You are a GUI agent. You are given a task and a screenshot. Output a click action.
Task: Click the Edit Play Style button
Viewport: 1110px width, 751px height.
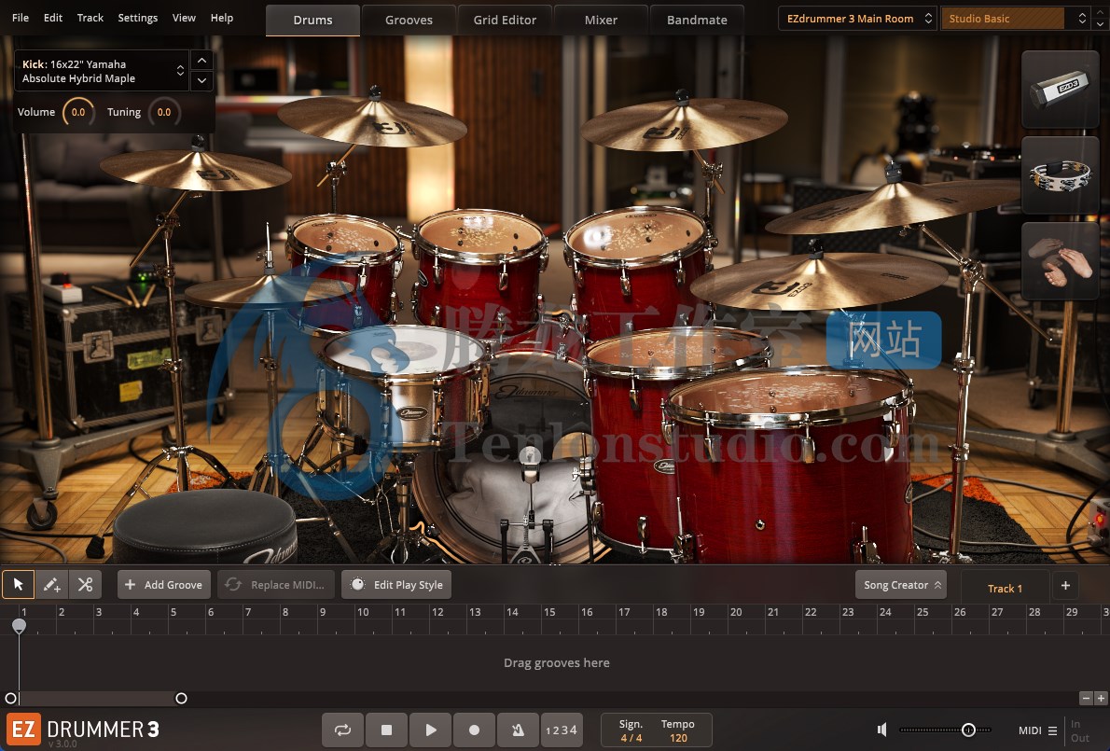coord(396,585)
